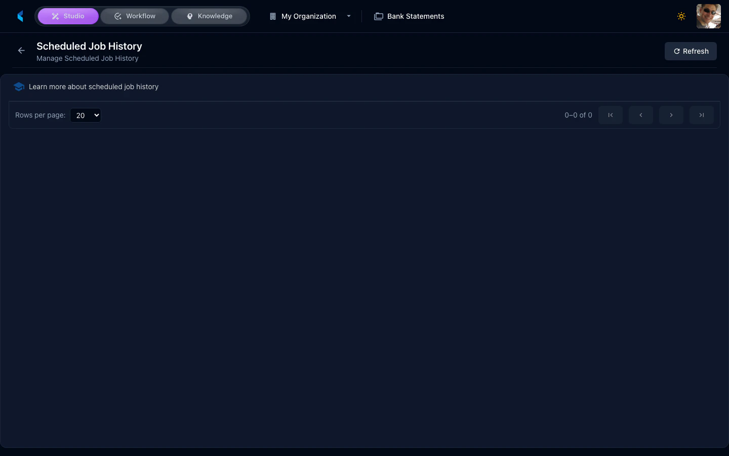Go to the previous page
Screen dimensions: 729x456
pos(641,115)
